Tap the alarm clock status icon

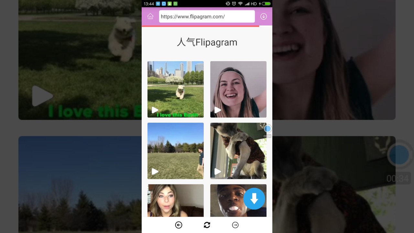[x=234, y=4]
